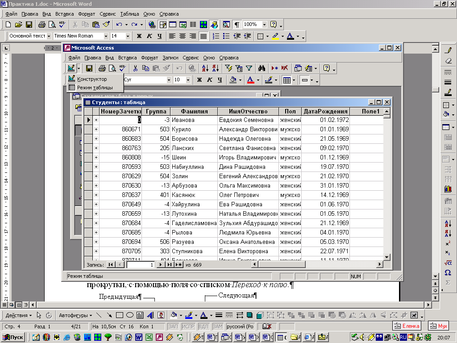The height and width of the screenshot is (343, 457).
Task: Toggle Word's numbered list button
Action: 216,36
